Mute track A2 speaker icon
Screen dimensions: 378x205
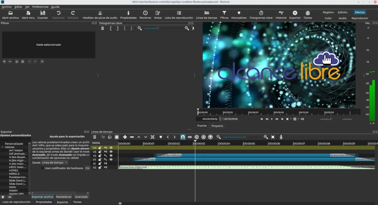(x=105, y=167)
